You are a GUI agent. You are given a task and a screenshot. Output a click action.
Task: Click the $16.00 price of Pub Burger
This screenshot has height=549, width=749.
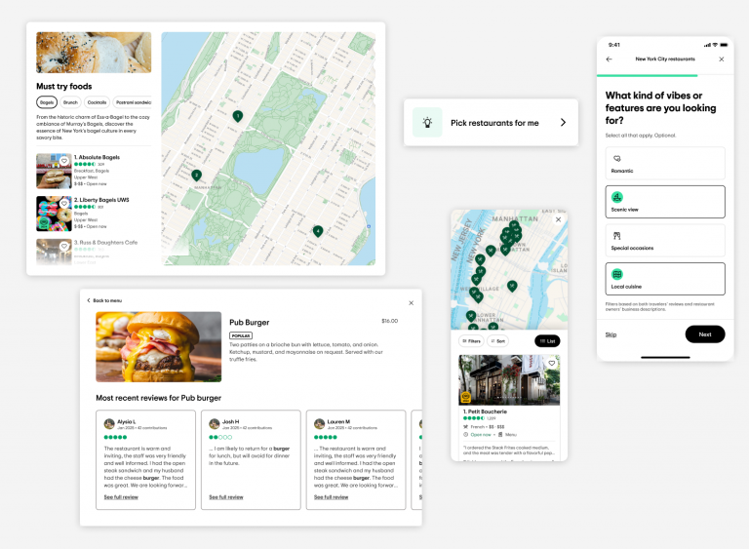pyautogui.click(x=390, y=321)
